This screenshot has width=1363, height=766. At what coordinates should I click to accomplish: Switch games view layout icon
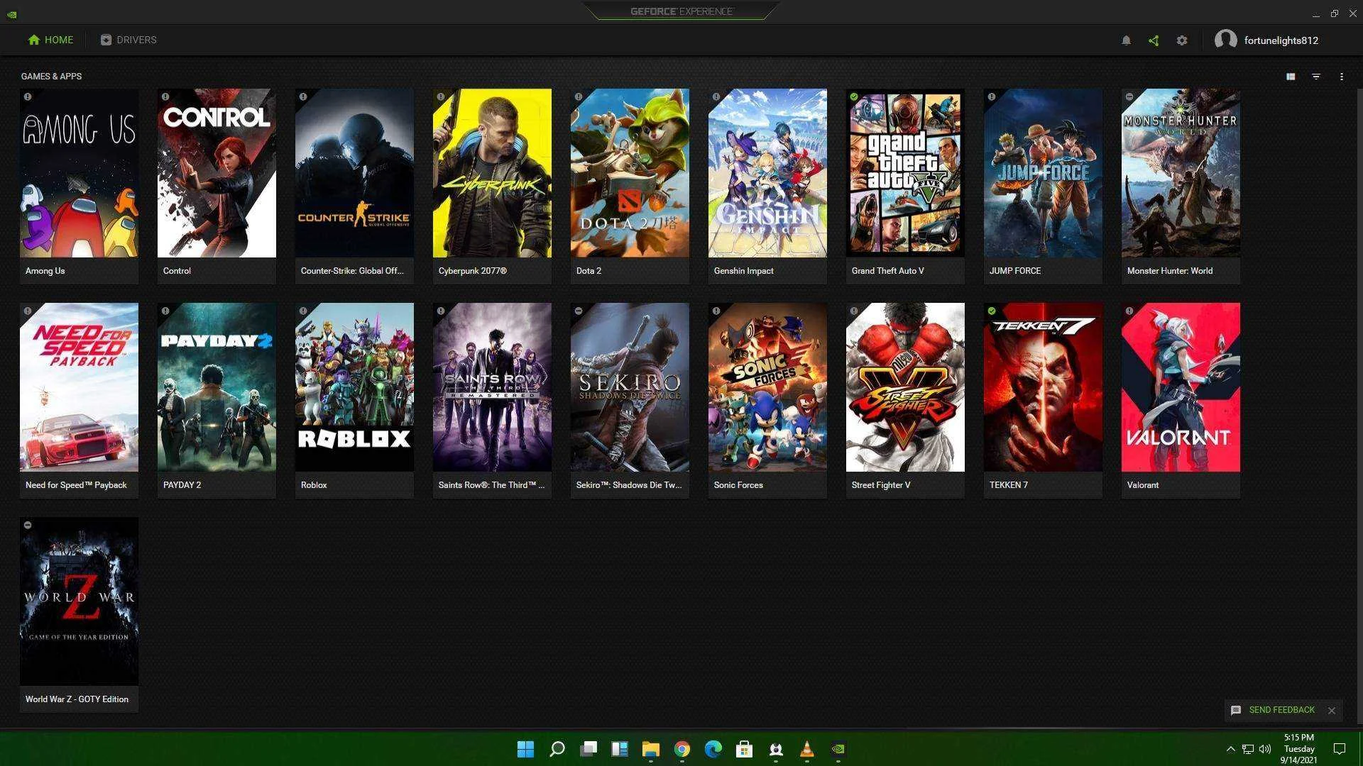(x=1291, y=77)
